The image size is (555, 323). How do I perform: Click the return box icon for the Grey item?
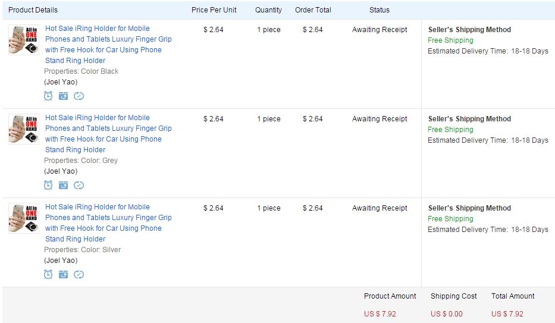point(63,185)
